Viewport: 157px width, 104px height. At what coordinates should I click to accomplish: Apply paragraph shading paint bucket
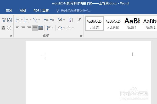coord(60,28)
